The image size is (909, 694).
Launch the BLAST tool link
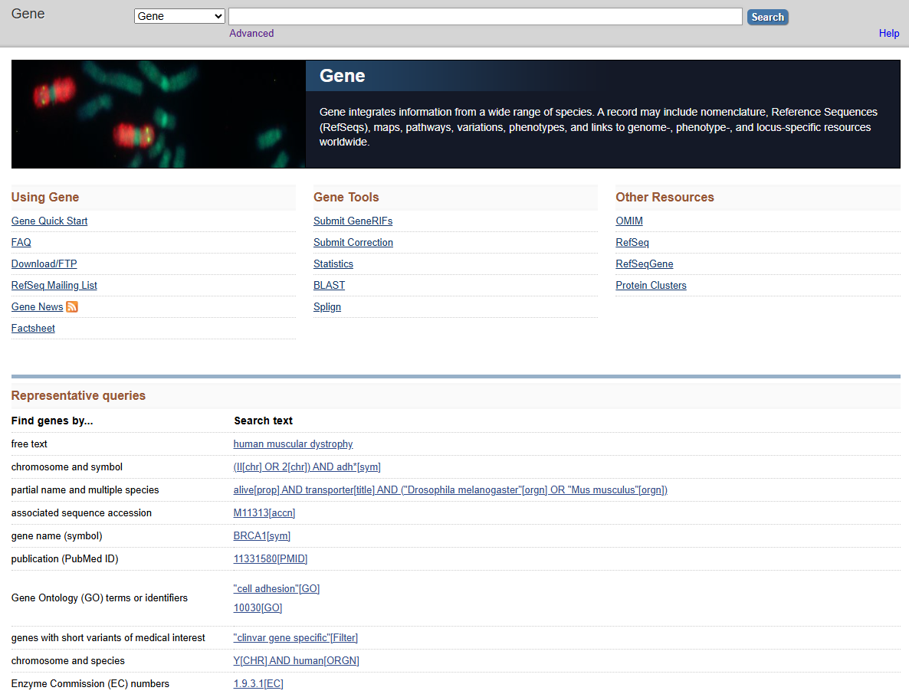click(x=329, y=286)
